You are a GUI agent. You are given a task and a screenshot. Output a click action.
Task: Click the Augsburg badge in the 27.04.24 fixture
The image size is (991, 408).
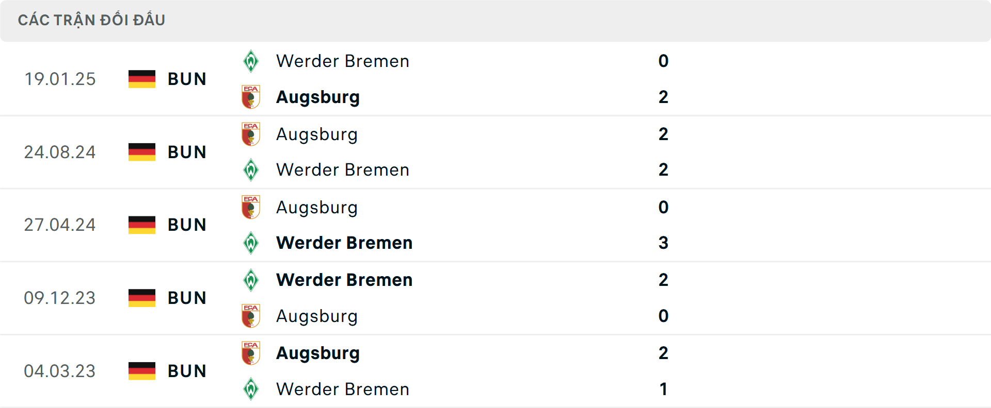tap(251, 207)
